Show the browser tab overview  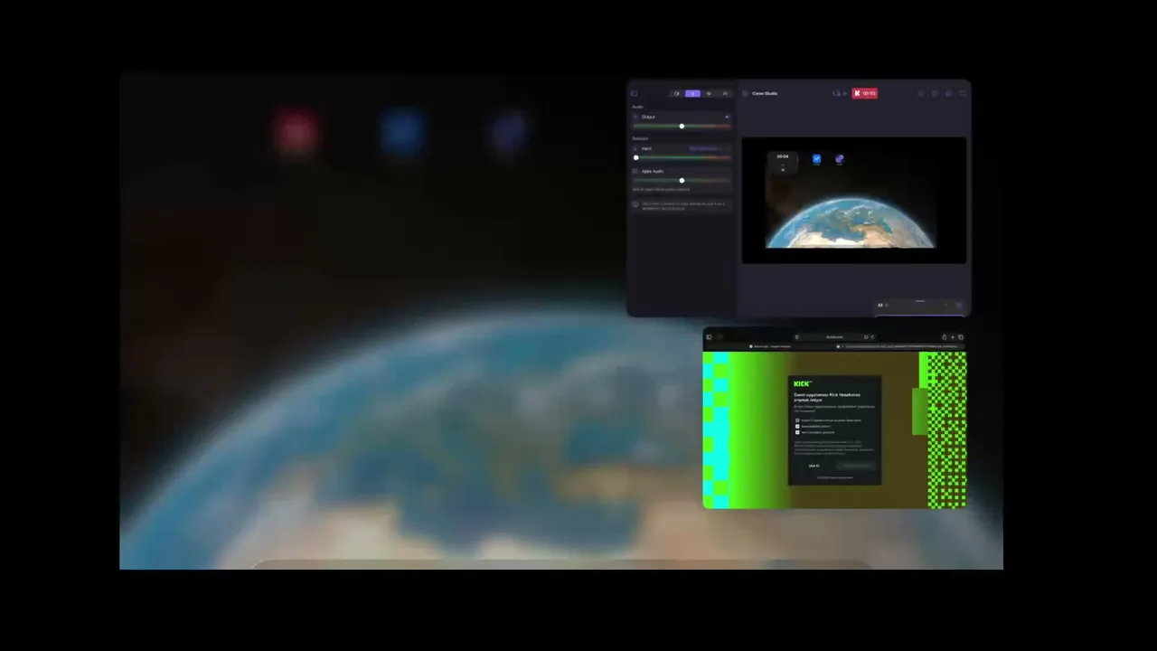click(960, 337)
